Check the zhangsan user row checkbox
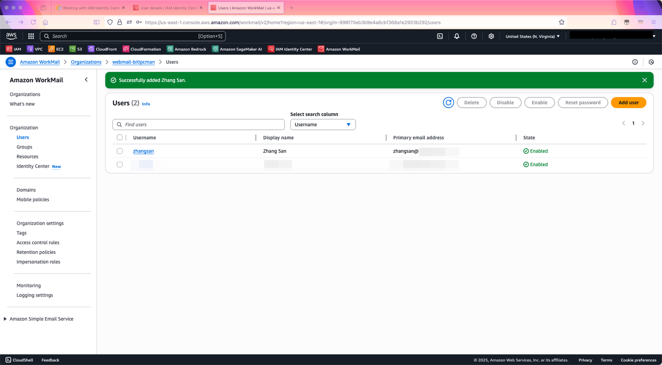This screenshot has height=365, width=662. (120, 151)
